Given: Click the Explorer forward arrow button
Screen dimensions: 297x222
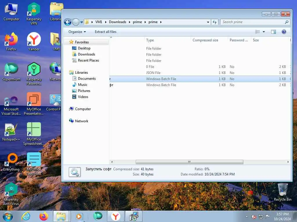Looking at the screenshot, I should click(76, 22).
